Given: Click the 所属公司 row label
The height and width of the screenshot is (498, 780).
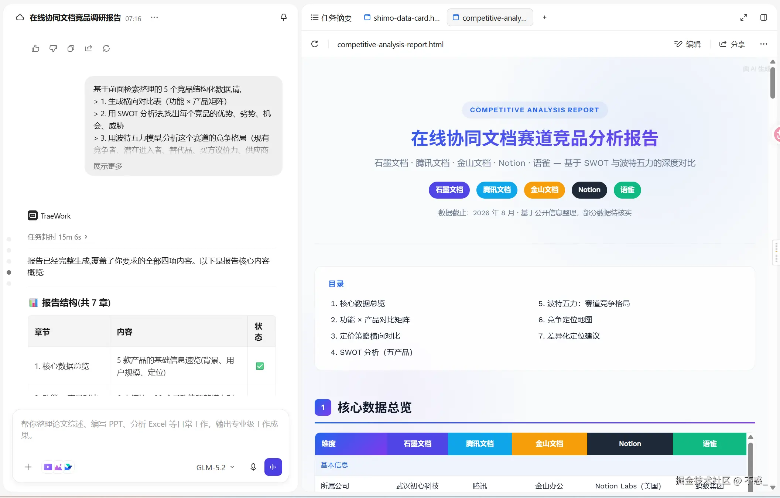Looking at the screenshot, I should [335, 486].
